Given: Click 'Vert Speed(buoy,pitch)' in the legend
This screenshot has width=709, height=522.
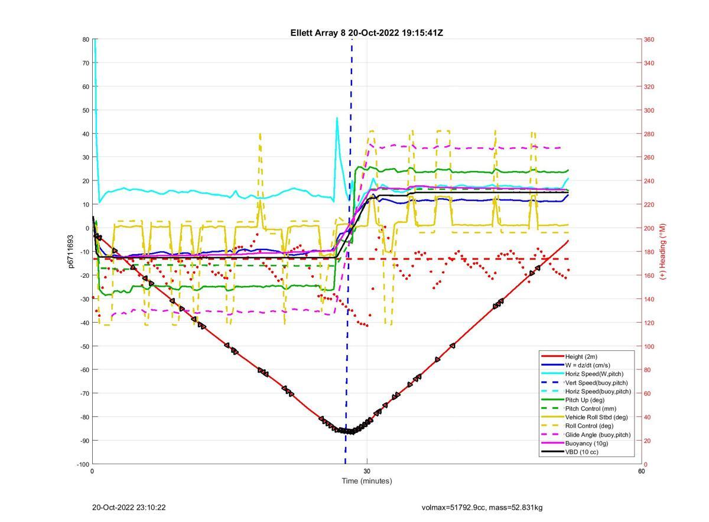Looking at the screenshot, I should tap(596, 383).
